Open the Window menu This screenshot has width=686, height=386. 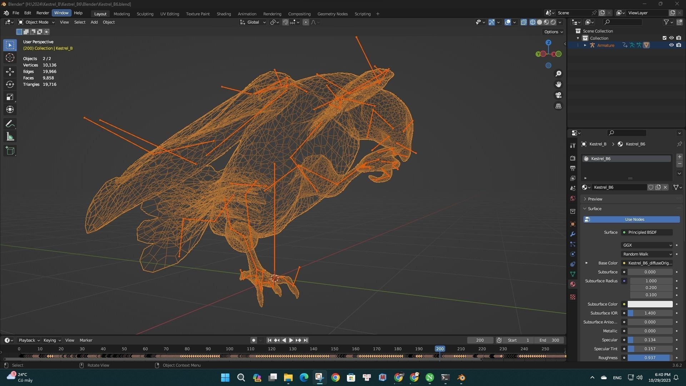click(x=61, y=13)
